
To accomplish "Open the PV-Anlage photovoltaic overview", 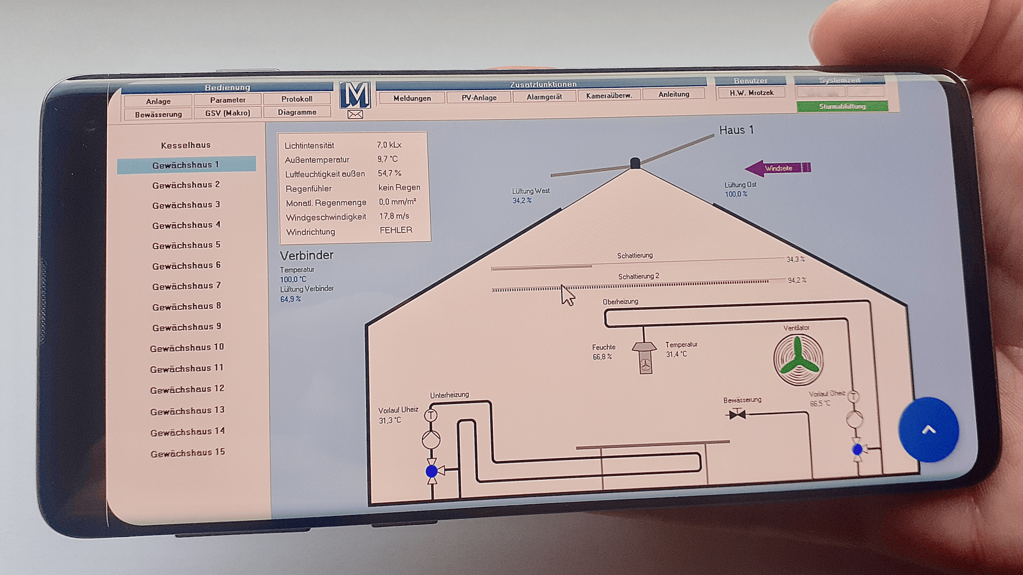I will click(x=478, y=97).
